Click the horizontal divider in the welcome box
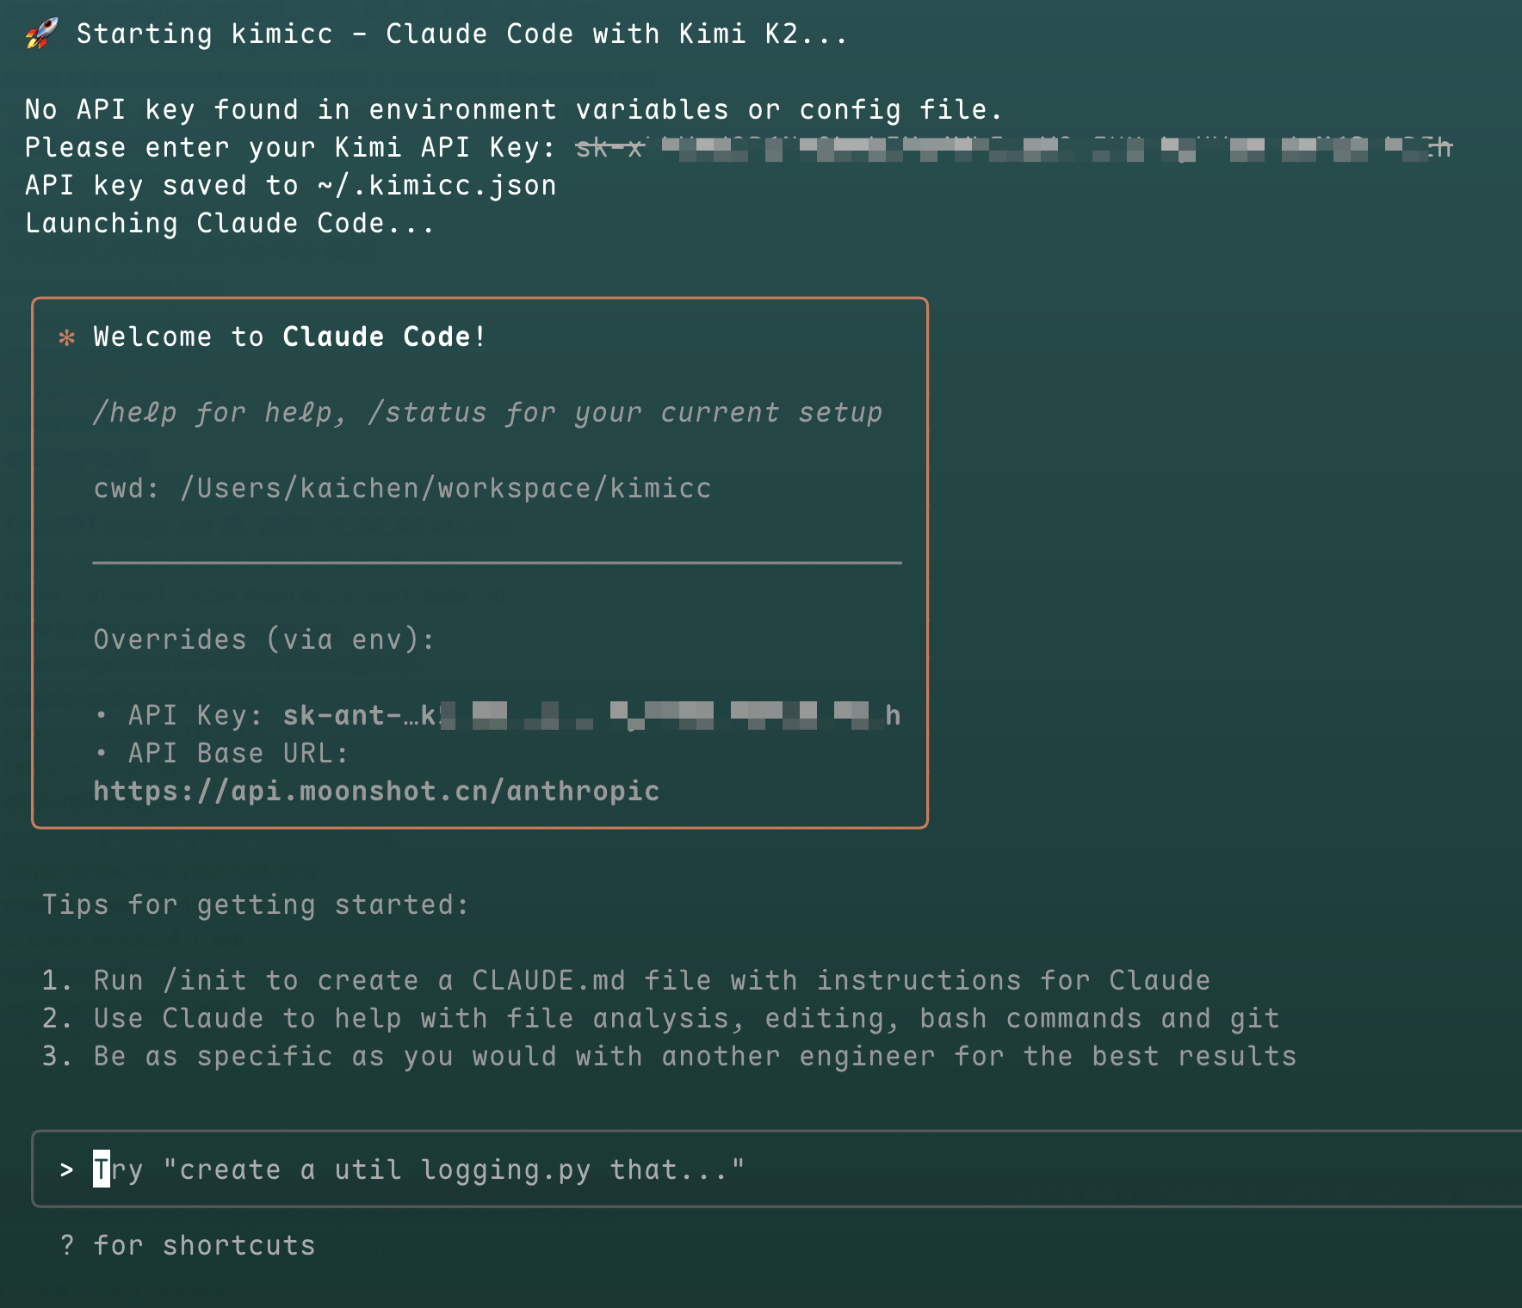This screenshot has height=1308, width=1522. click(497, 563)
